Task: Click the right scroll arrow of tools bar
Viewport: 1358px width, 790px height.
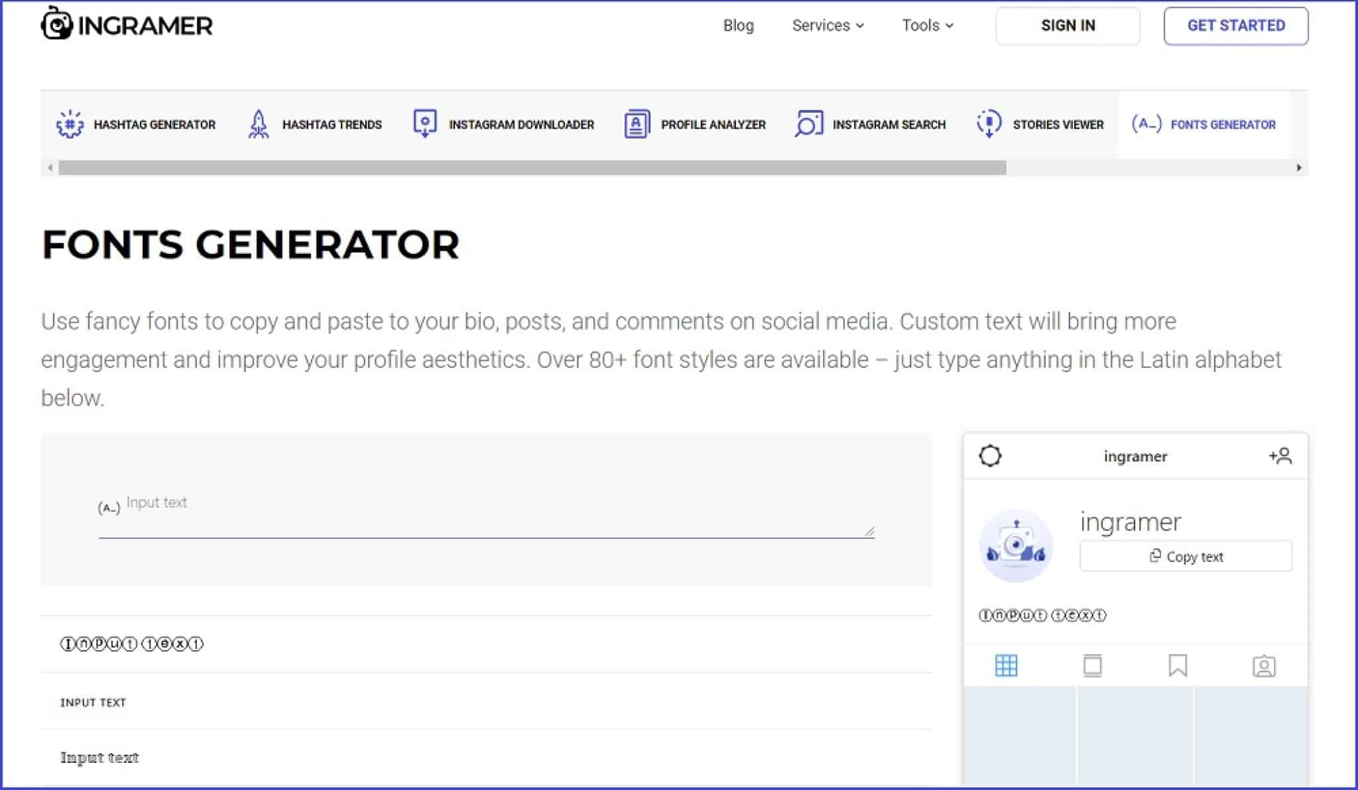Action: pos(1299,168)
